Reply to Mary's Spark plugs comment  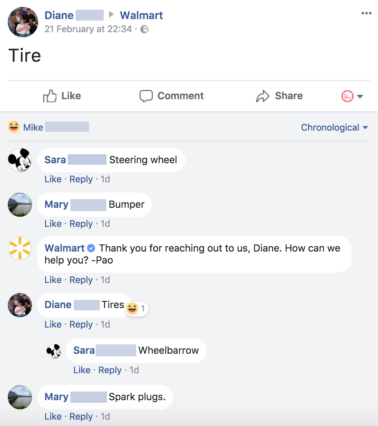tap(81, 417)
